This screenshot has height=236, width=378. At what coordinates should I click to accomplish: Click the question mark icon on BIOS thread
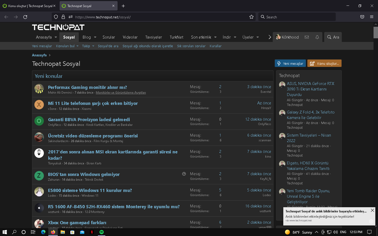tap(184, 174)
